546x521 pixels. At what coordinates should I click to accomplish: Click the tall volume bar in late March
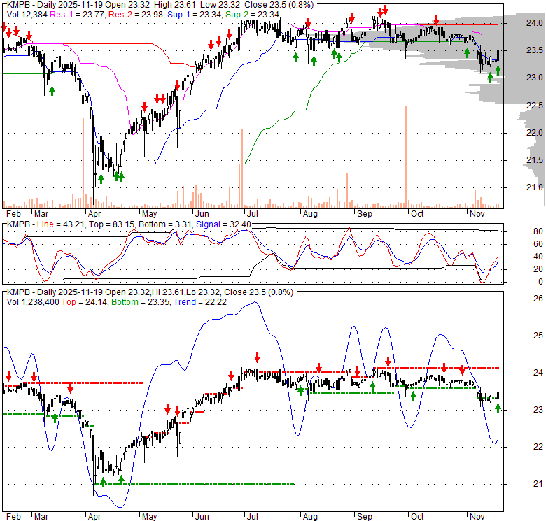coord(83,163)
